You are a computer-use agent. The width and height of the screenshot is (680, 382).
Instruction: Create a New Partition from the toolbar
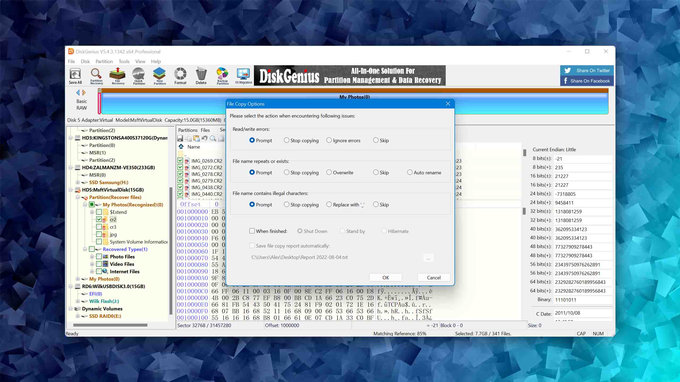(160, 76)
